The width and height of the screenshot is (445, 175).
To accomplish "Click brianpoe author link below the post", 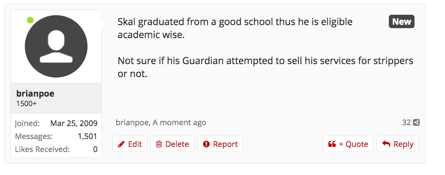I will pyautogui.click(x=132, y=123).
